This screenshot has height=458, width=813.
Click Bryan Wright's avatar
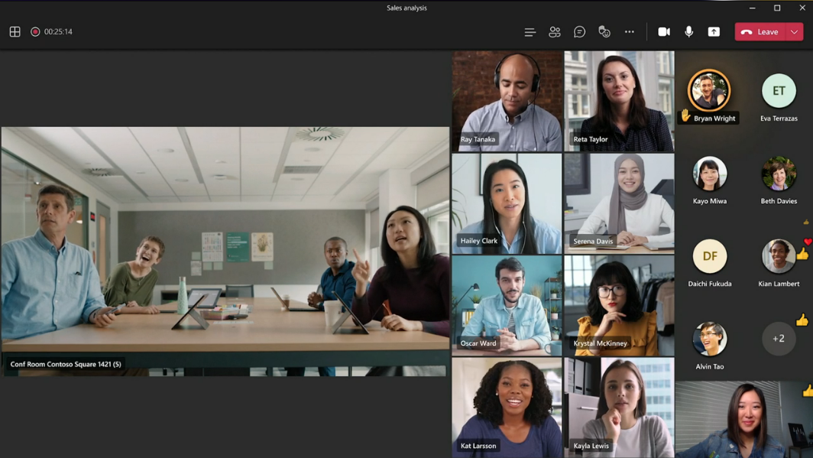pyautogui.click(x=709, y=91)
